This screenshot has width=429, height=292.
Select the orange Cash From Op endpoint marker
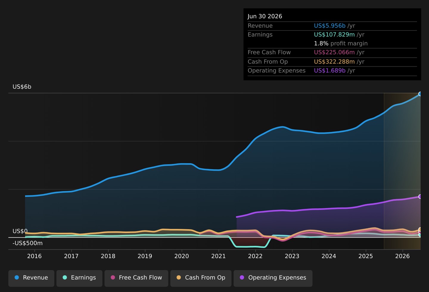[420, 230]
